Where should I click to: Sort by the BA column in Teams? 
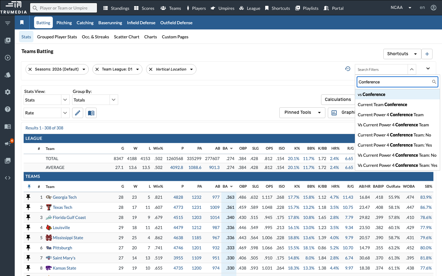227,186
